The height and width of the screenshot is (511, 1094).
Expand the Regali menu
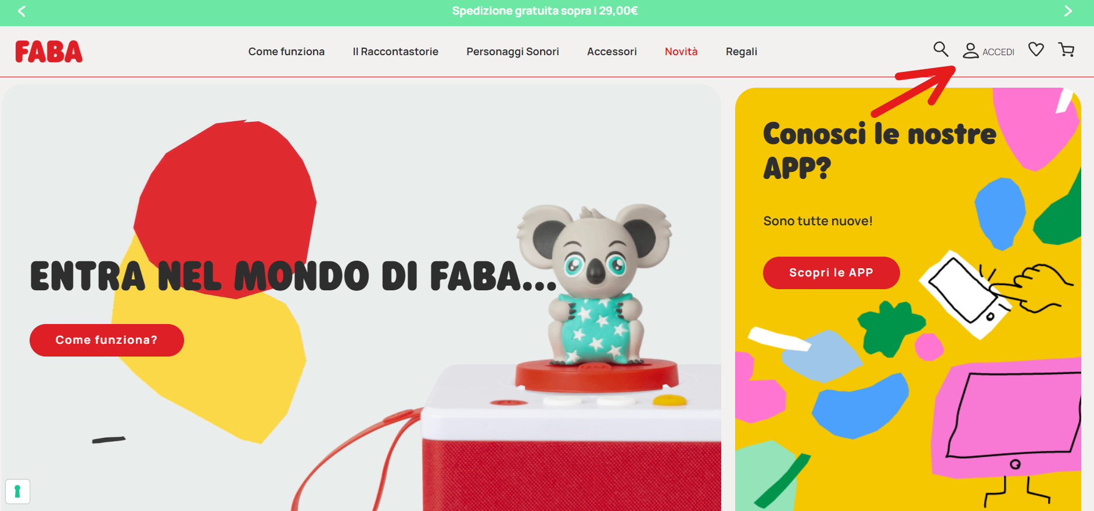pos(742,52)
